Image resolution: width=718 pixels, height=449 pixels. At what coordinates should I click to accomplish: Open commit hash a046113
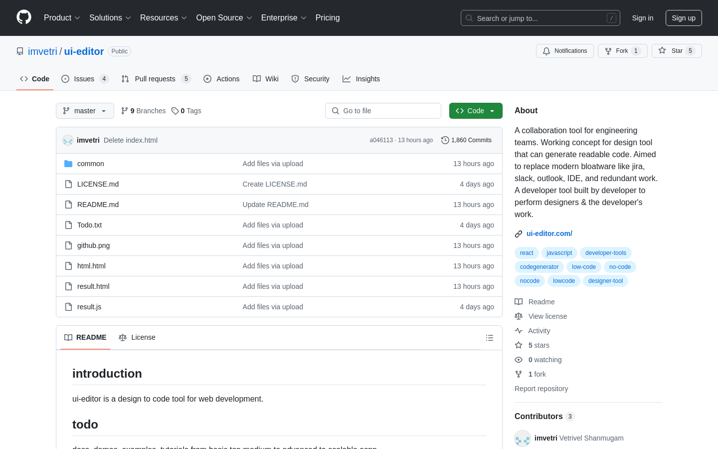coord(381,140)
